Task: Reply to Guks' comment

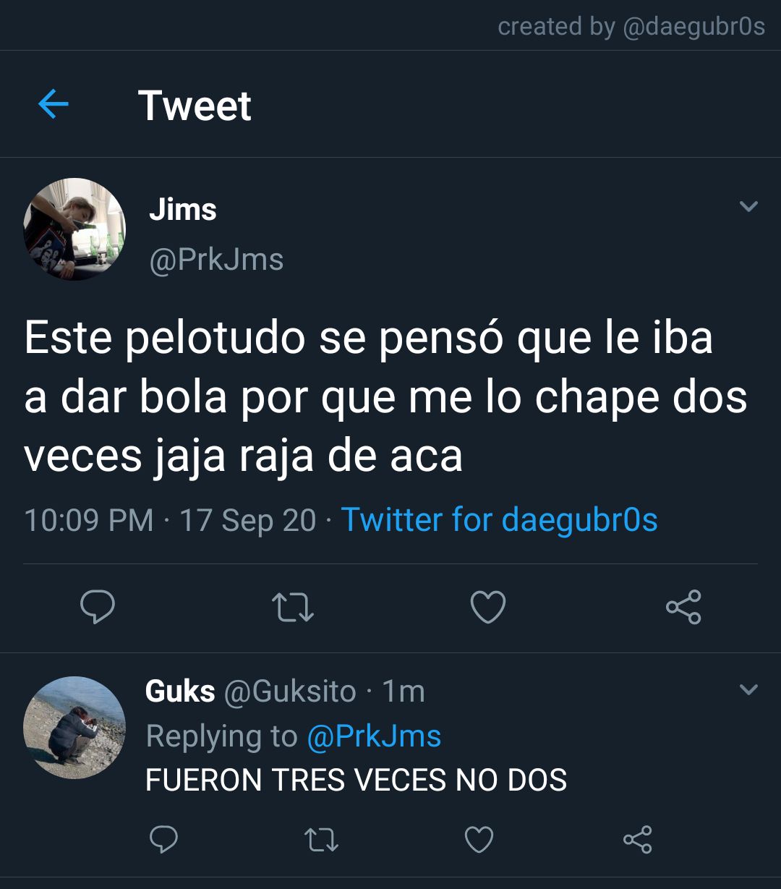Action: point(163,840)
